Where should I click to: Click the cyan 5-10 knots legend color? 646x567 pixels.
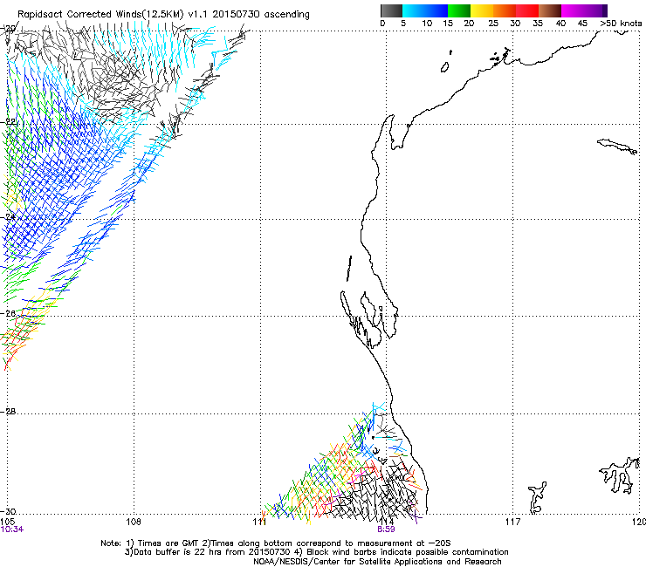(x=414, y=10)
